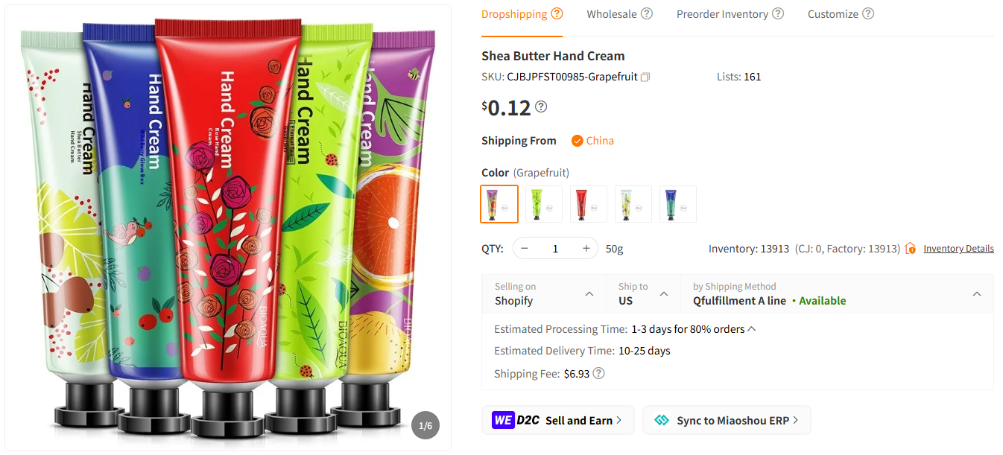Open the Qfulfillment A line shipping method dropdown
This screenshot has width=1003, height=455.
point(976,293)
